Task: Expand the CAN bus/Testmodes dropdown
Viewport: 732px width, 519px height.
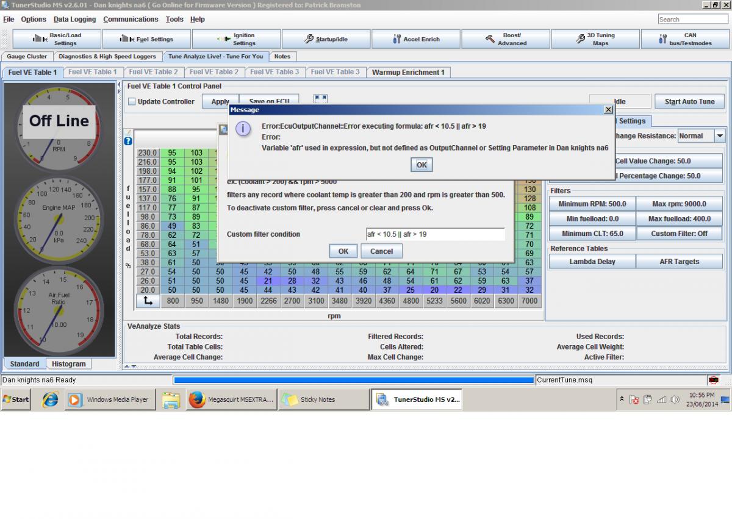Action: click(684, 39)
